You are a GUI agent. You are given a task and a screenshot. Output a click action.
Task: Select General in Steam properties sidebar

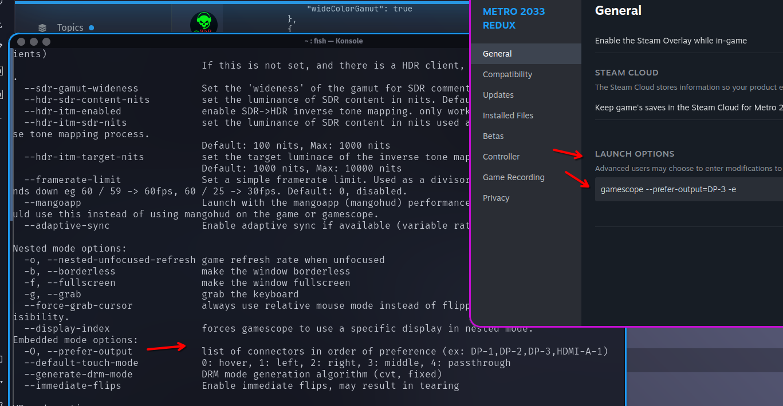click(x=497, y=54)
